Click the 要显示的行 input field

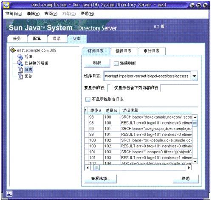click(109, 88)
